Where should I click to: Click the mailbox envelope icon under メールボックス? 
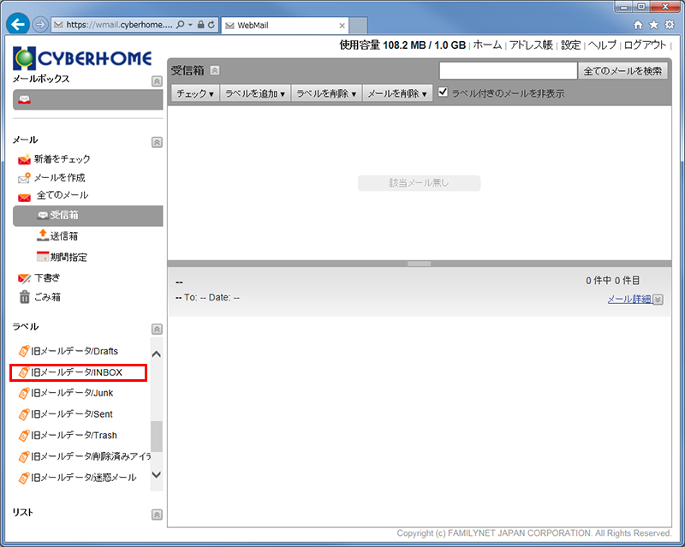point(25,100)
